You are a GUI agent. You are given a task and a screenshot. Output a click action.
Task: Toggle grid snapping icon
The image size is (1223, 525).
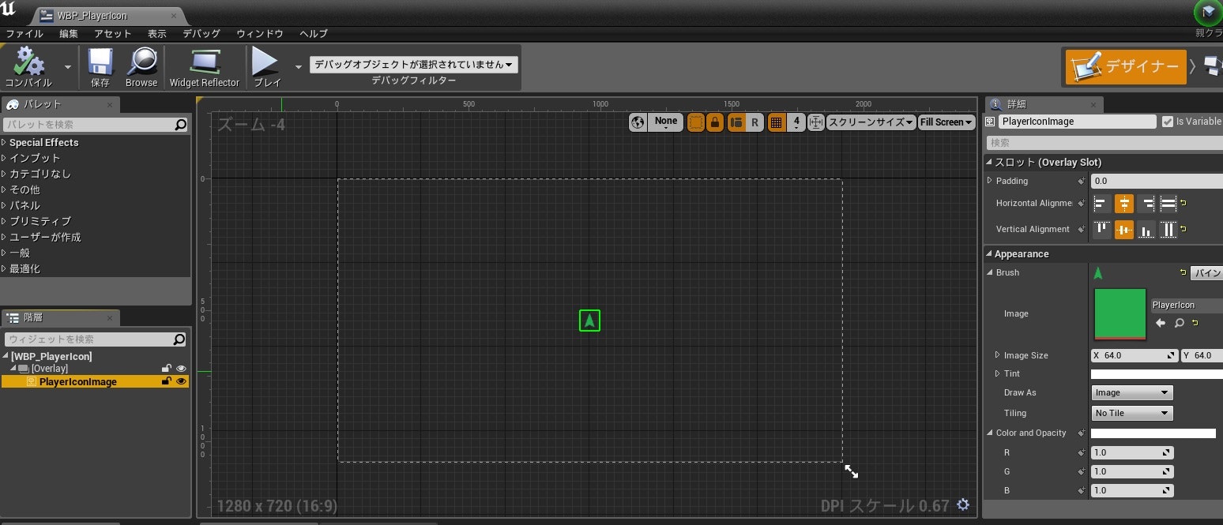click(777, 122)
